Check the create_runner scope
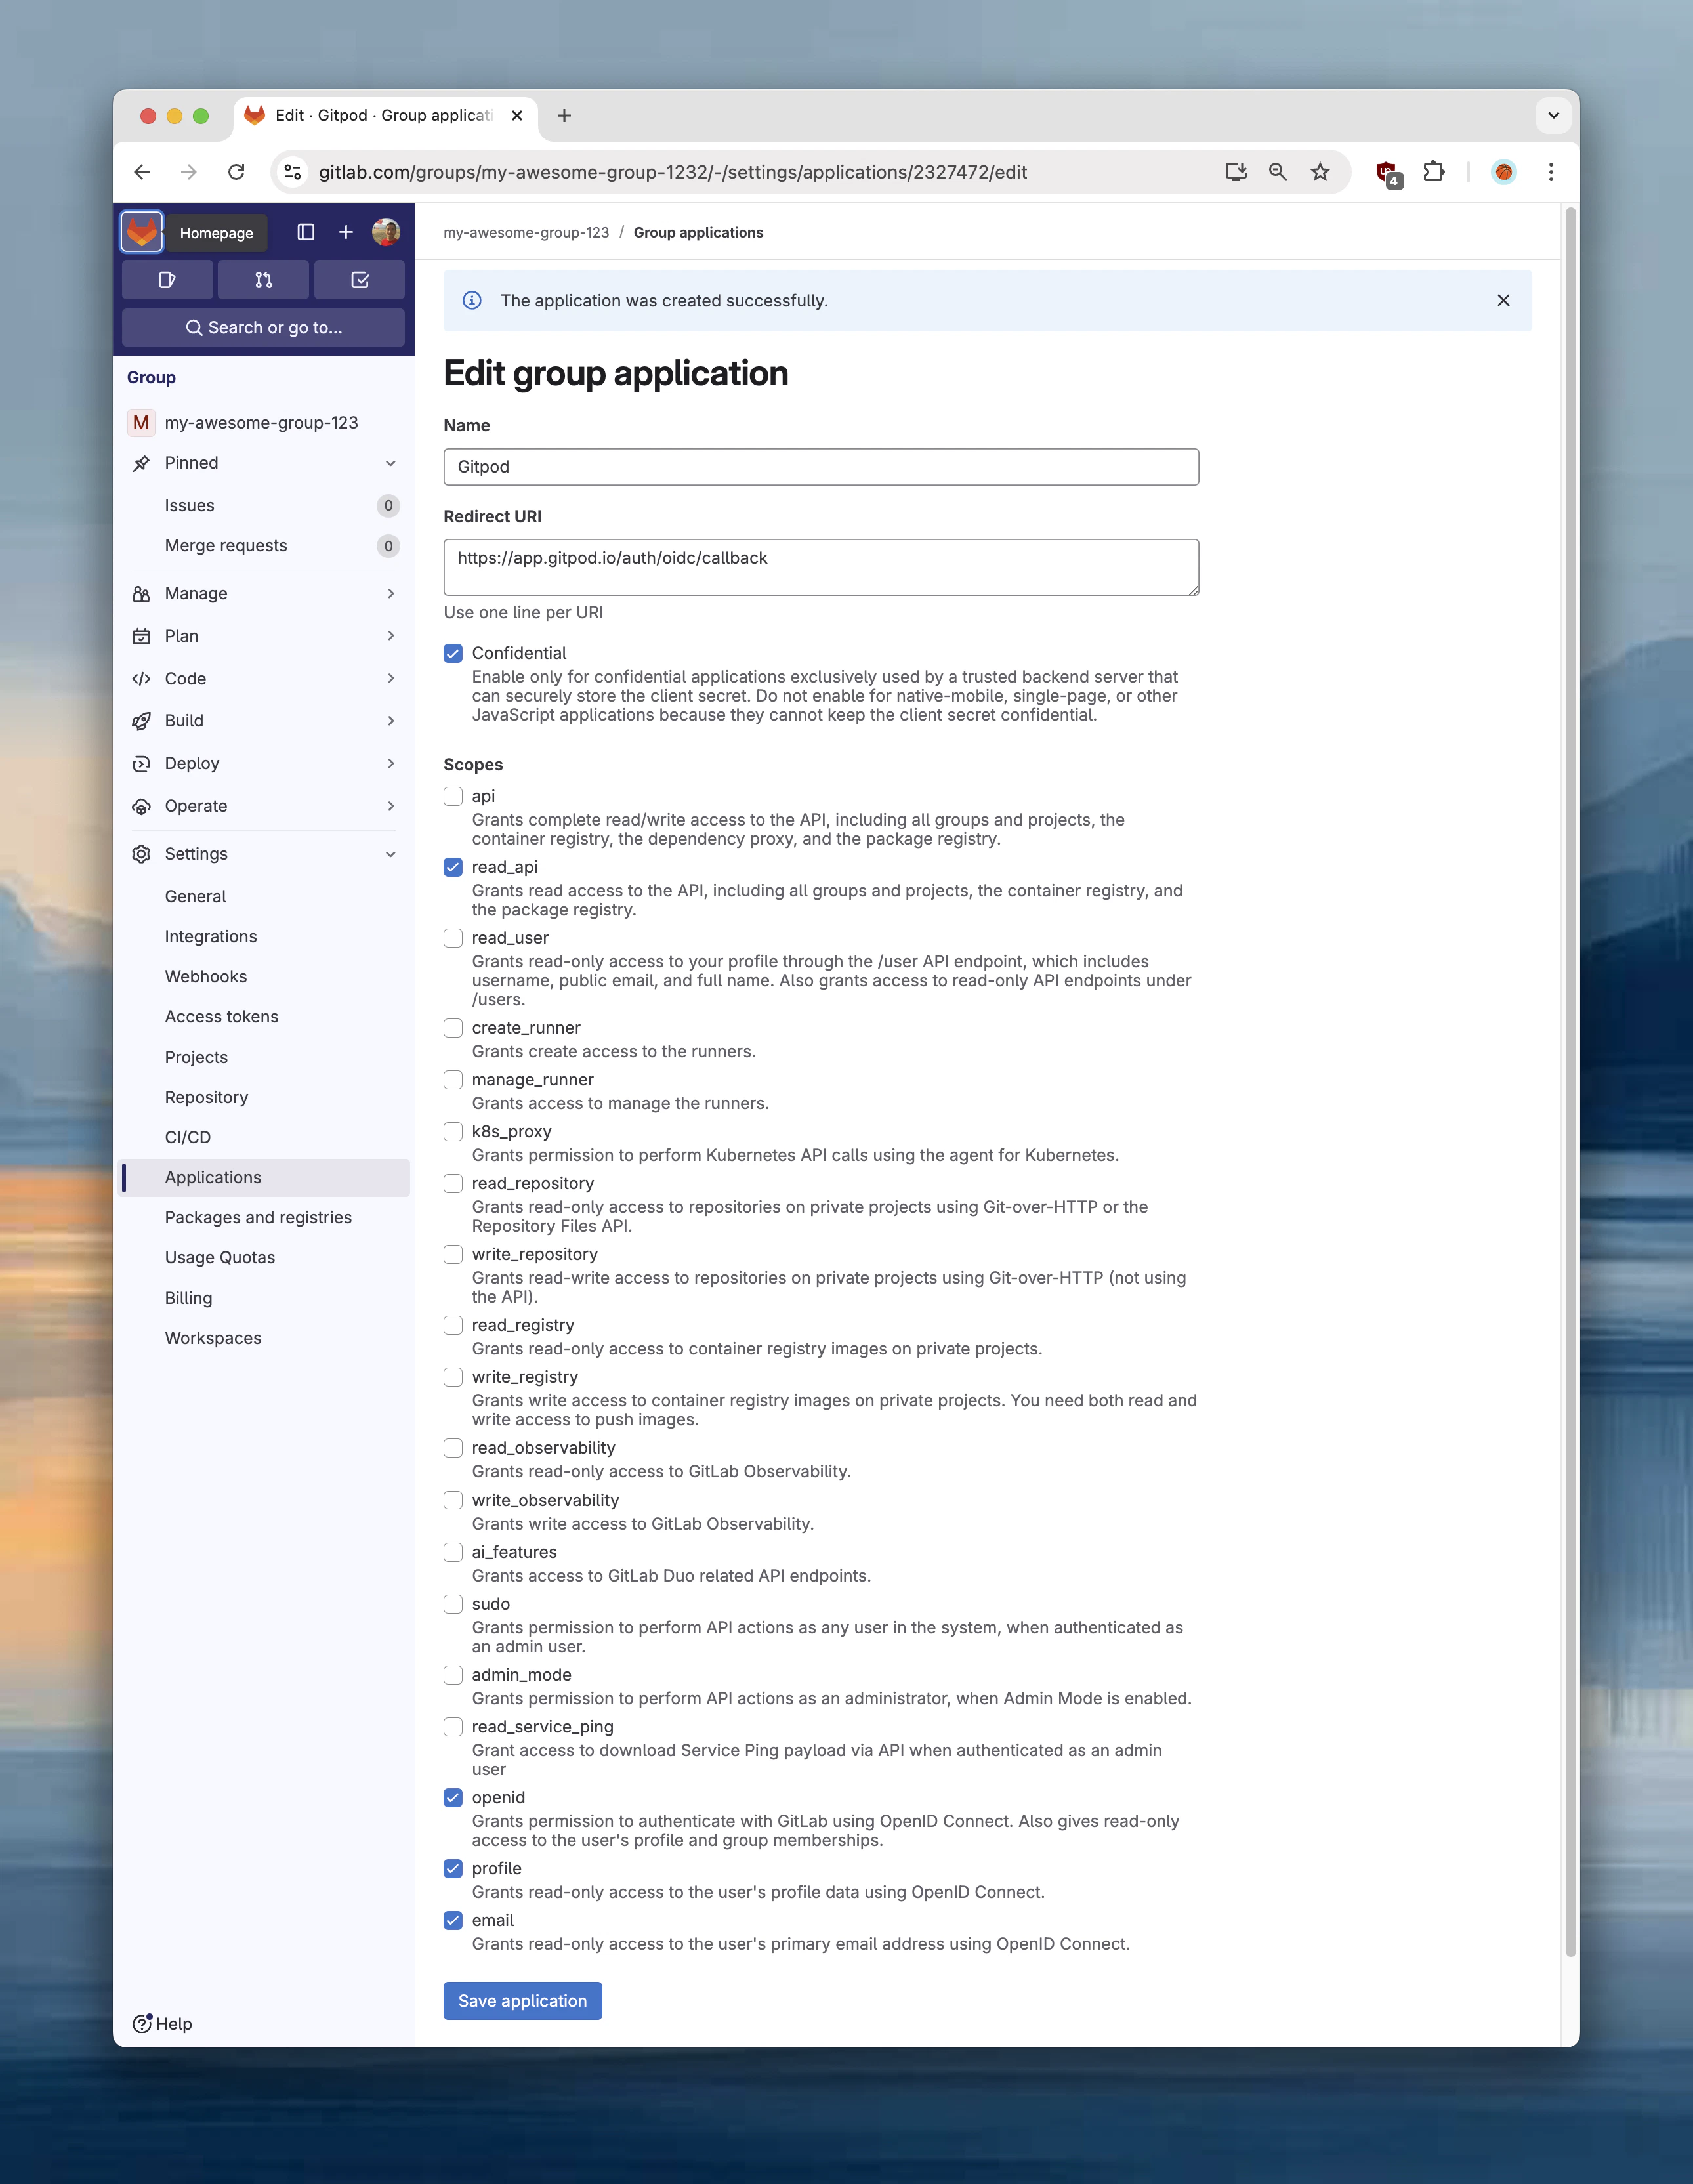 (453, 1028)
